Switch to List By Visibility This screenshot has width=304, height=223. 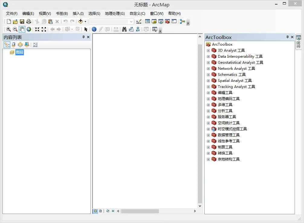click(x=20, y=45)
